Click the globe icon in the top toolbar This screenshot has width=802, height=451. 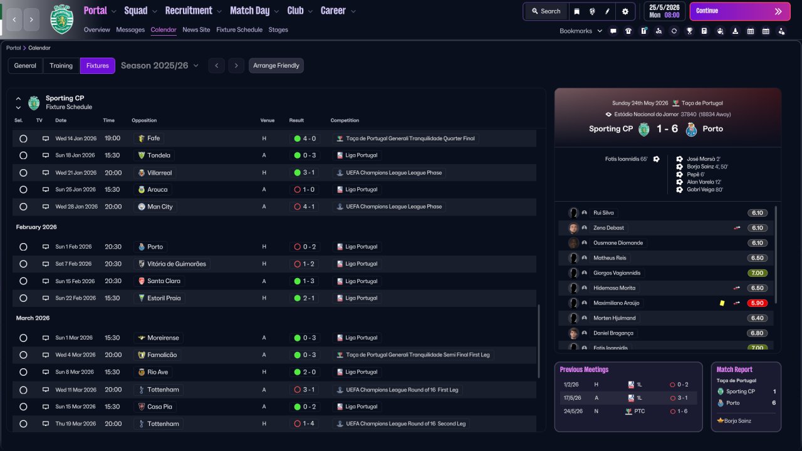[592, 11]
